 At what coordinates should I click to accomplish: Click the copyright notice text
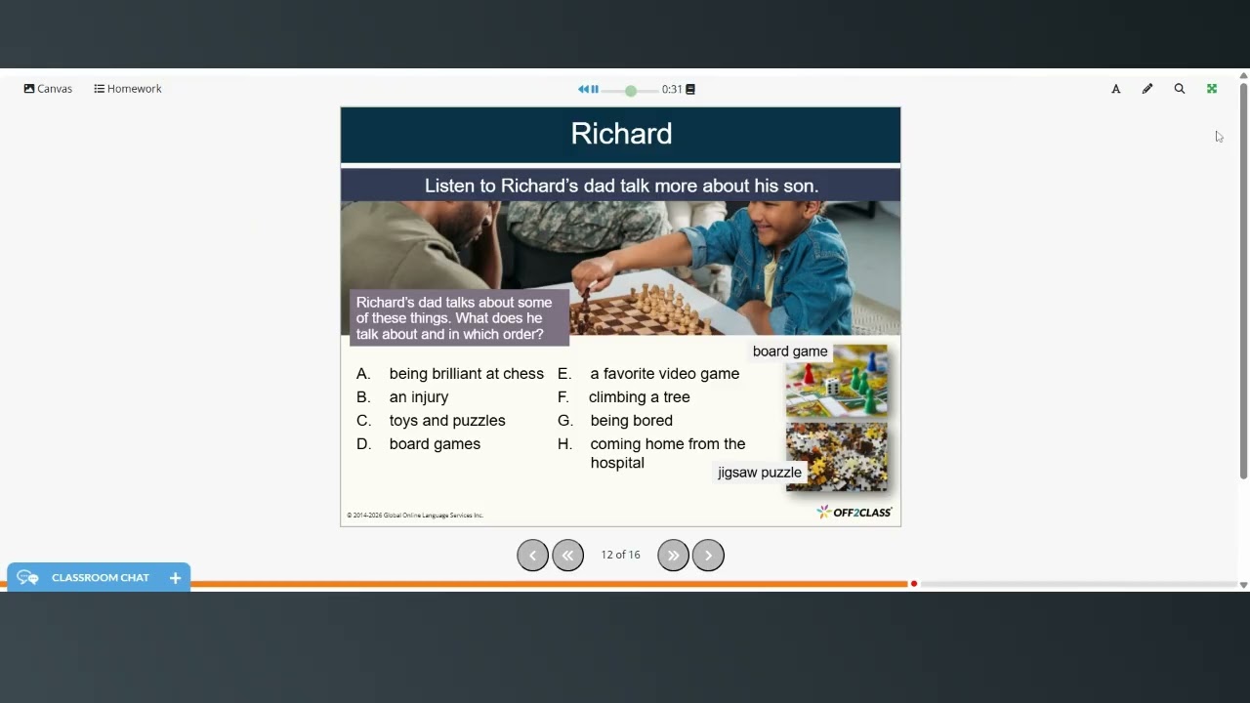point(415,516)
